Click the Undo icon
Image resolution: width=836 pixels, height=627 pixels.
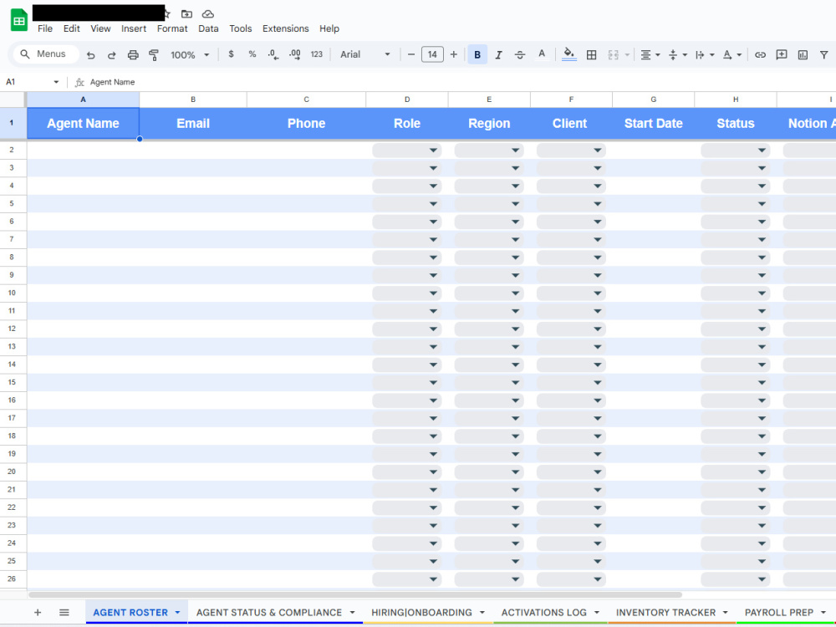[x=90, y=55]
